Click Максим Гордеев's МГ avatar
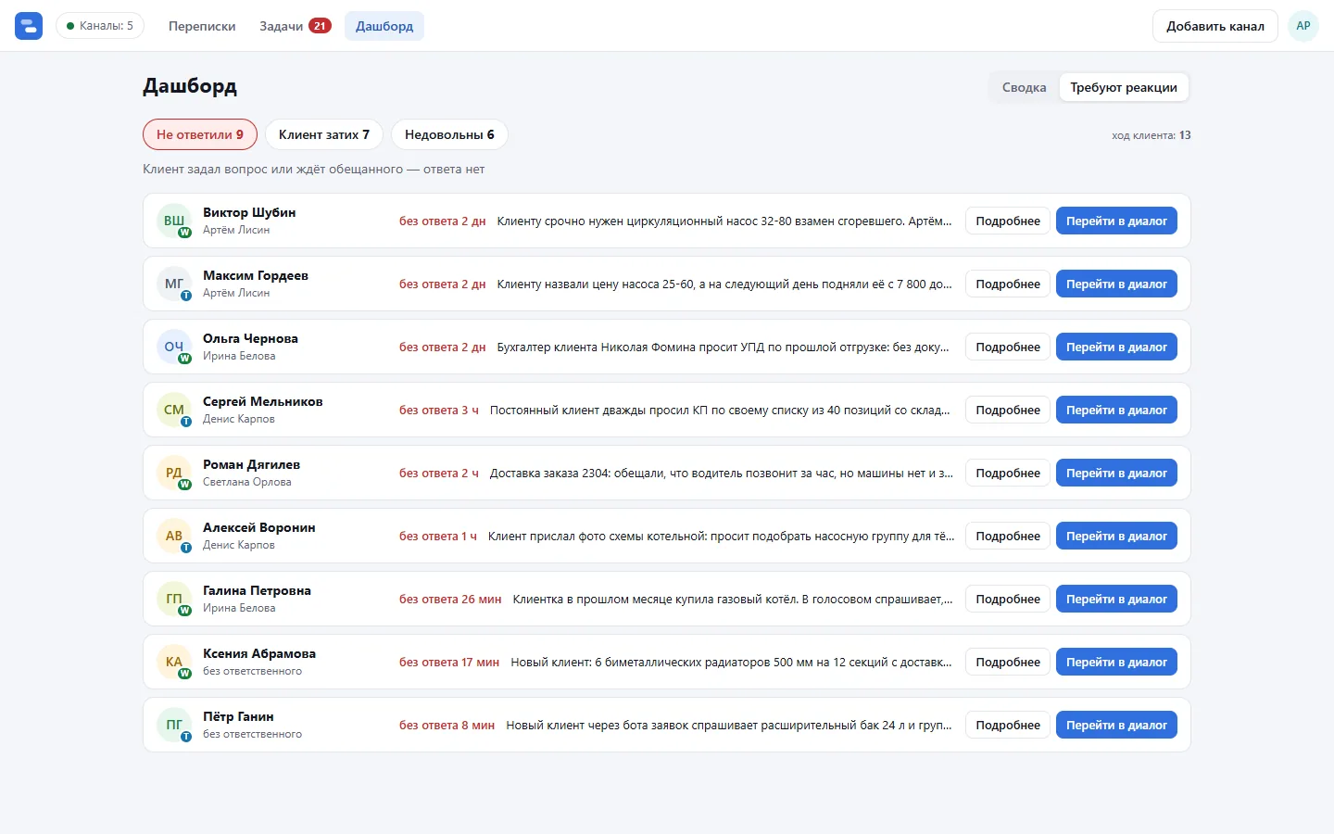The height and width of the screenshot is (834, 1334). pyautogui.click(x=174, y=284)
